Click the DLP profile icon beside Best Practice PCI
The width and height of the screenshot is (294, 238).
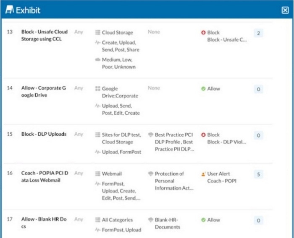151,135
